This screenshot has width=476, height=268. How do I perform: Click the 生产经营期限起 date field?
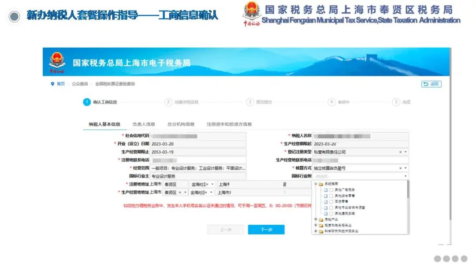tap(361, 144)
